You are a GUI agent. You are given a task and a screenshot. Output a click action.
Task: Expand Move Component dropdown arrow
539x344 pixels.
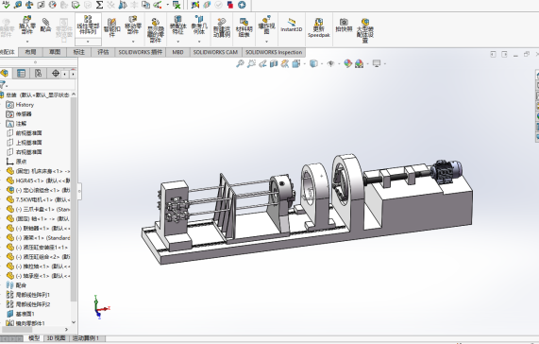[133, 42]
